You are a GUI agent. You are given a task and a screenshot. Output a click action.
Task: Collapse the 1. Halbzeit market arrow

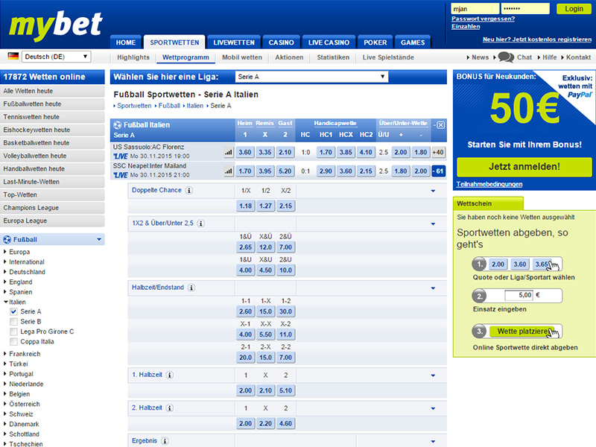pos(433,375)
